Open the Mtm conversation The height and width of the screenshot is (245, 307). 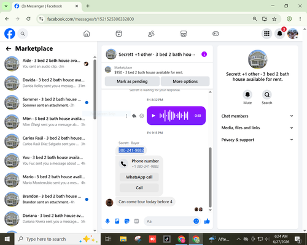point(47,122)
